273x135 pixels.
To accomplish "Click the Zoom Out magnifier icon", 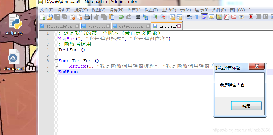I will coord(162,17).
